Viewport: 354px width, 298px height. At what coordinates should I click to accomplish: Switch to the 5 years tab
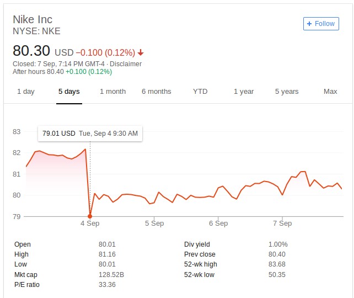click(287, 92)
